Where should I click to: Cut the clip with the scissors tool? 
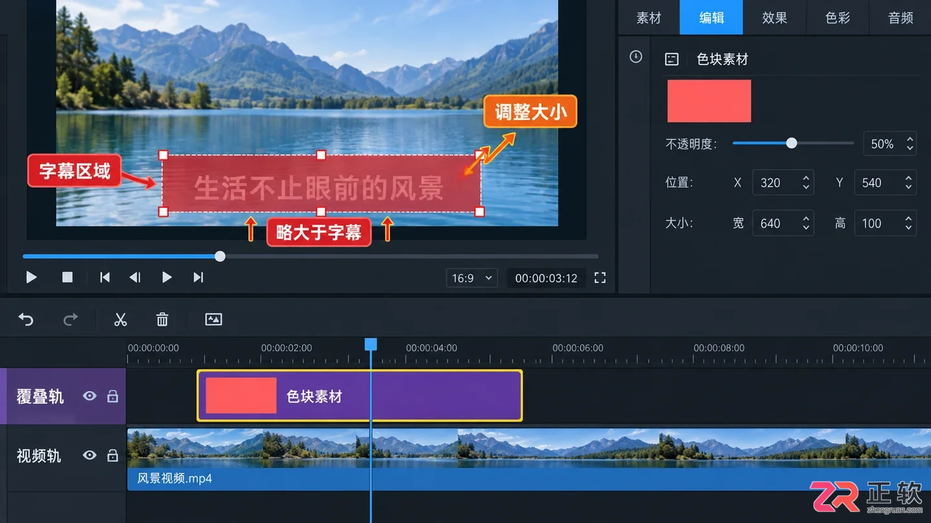120,319
